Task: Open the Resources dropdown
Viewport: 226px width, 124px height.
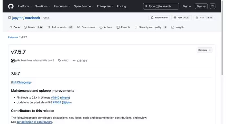Action: pyautogui.click(x=62, y=6)
